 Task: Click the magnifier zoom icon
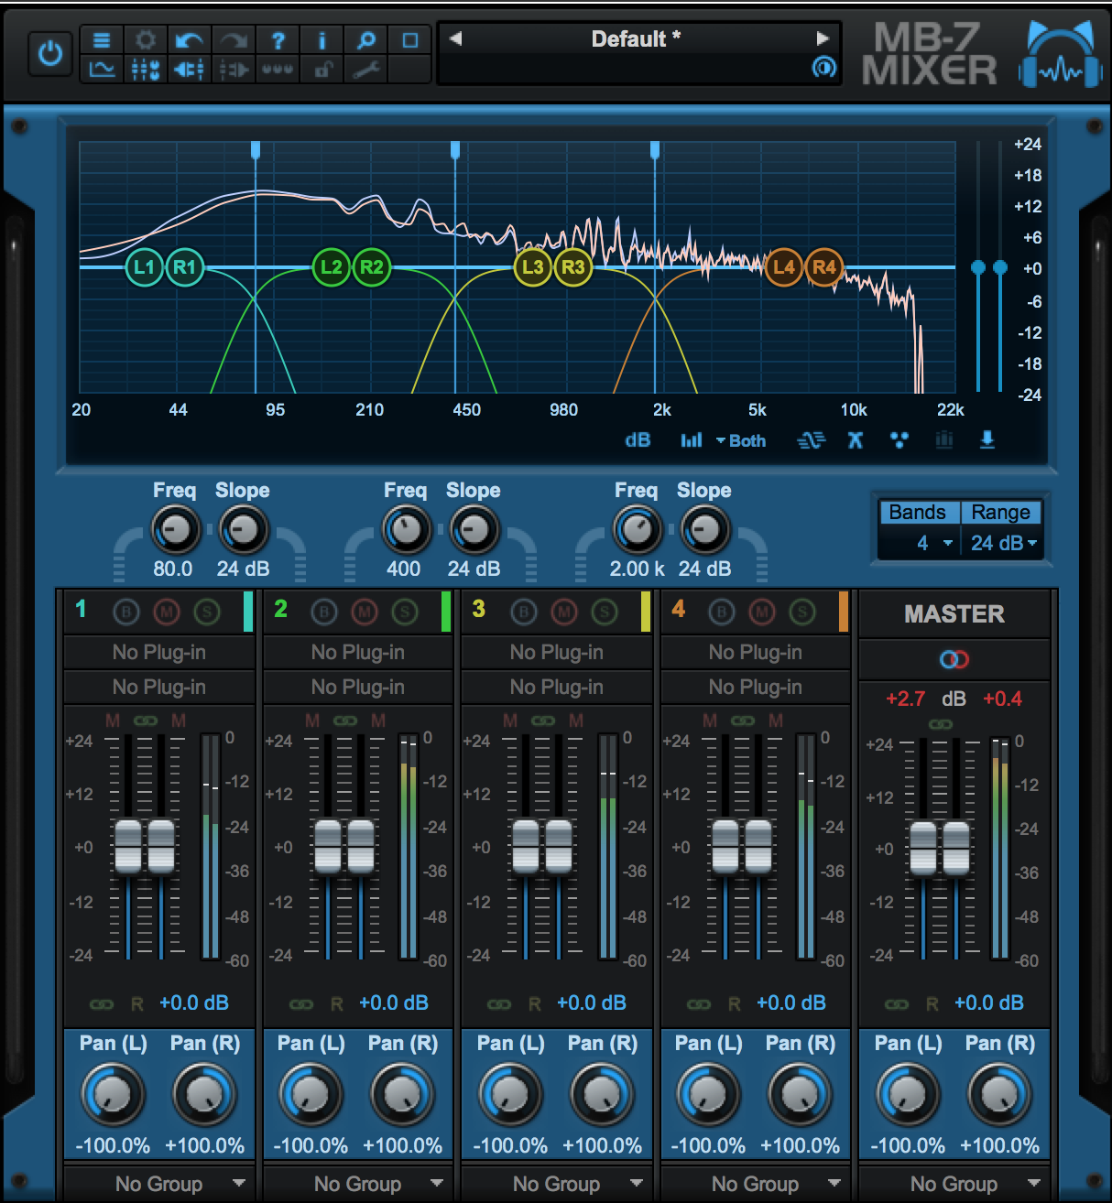(366, 40)
